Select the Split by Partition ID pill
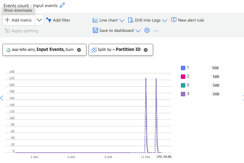244x163 pixels. [x=121, y=50]
